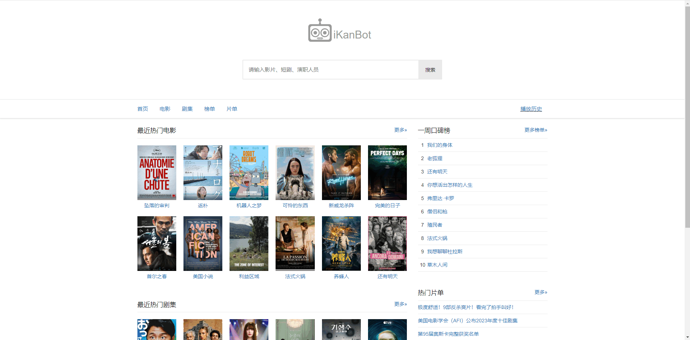Click 更多» beside 最近热门剧集
The height and width of the screenshot is (340, 690).
pos(400,304)
